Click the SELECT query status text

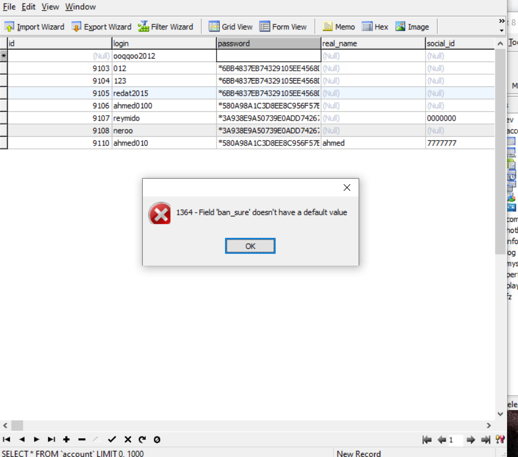(72, 453)
